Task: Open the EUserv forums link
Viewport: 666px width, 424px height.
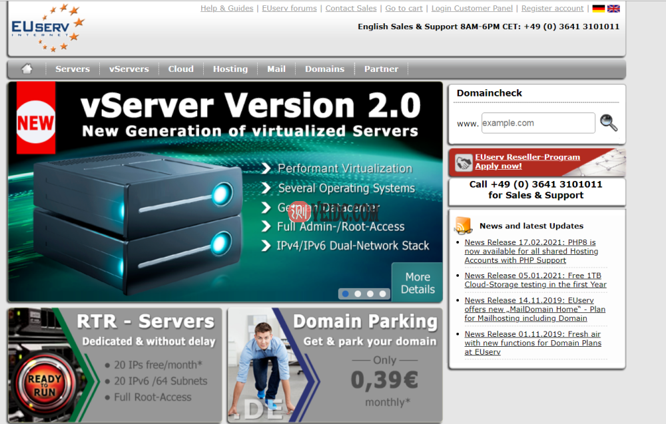Action: tap(289, 8)
